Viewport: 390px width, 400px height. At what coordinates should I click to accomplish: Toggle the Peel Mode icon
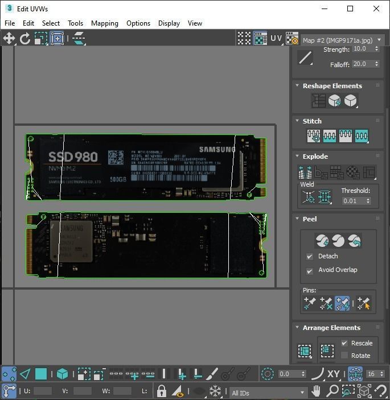click(x=338, y=241)
